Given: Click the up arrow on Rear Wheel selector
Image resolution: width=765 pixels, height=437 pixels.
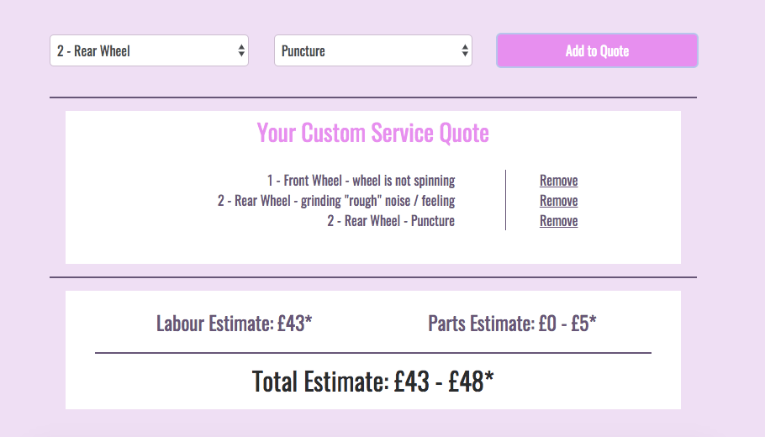Looking at the screenshot, I should click(x=241, y=46).
